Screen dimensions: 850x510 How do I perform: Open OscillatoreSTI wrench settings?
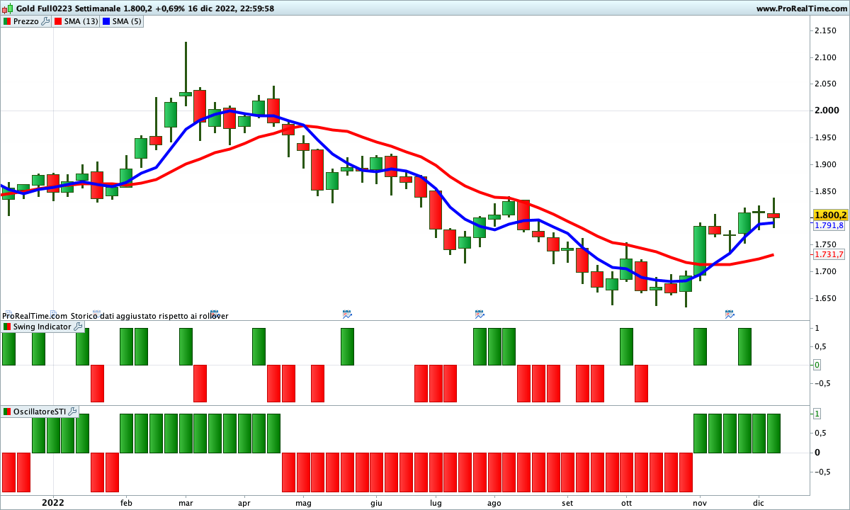coord(73,412)
